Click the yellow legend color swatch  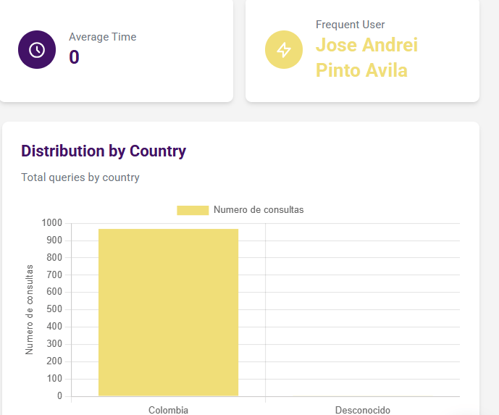pyautogui.click(x=193, y=210)
